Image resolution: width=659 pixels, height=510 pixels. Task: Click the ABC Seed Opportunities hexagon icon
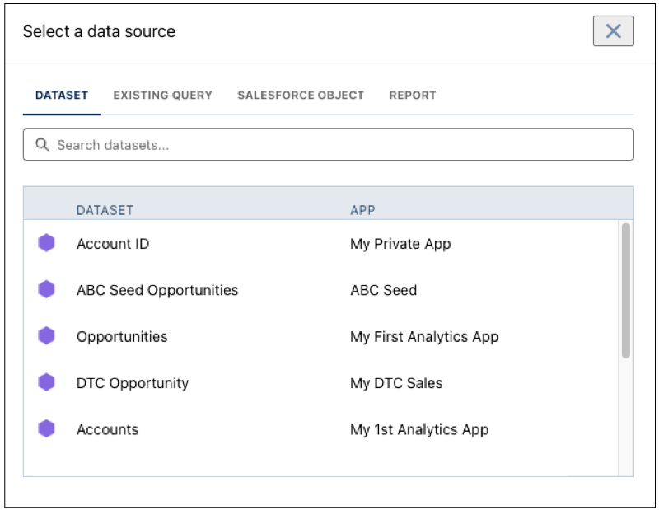coord(46,289)
